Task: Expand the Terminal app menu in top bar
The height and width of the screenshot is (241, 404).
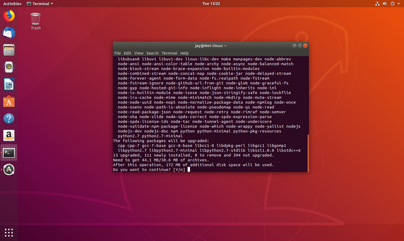Action: (40, 4)
